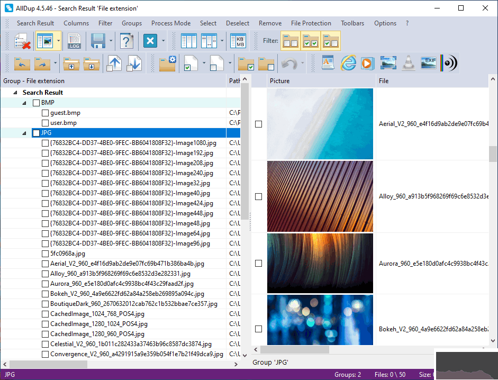Open the dropdown arrow beside the save icon
Screen dimensions: 498x380
click(x=111, y=41)
